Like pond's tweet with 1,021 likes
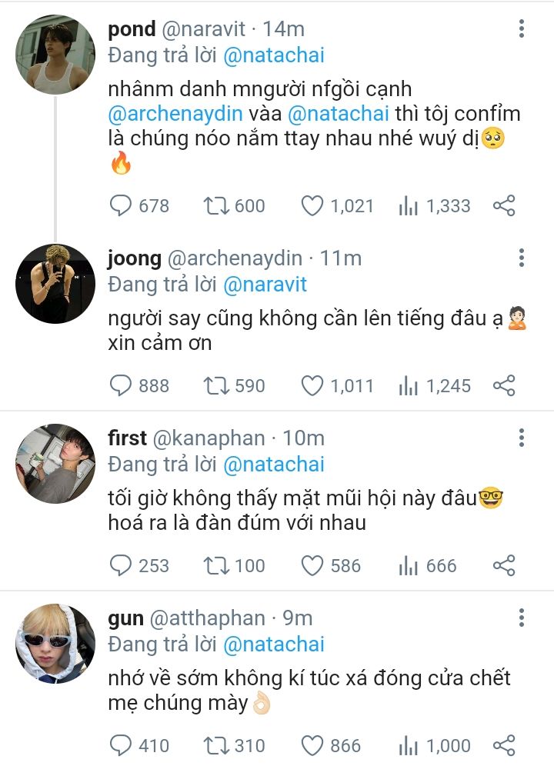This screenshot has width=554, height=766. pyautogui.click(x=312, y=205)
